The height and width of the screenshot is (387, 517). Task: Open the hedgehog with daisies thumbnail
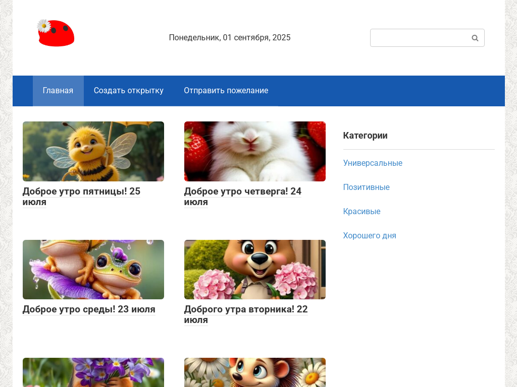point(255,372)
